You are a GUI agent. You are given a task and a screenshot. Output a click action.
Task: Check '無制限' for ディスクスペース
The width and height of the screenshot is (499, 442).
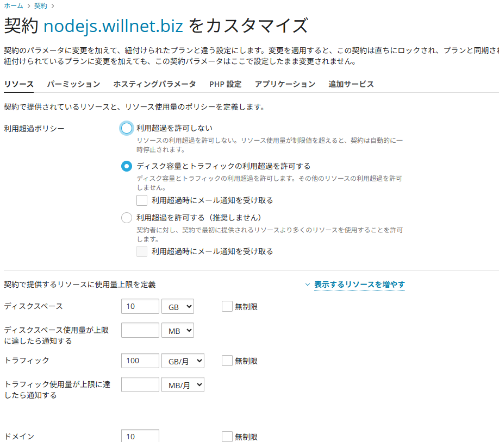coord(227,307)
